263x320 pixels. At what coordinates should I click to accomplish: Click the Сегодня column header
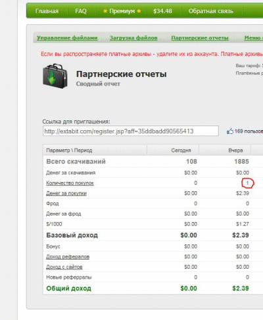tap(181, 150)
